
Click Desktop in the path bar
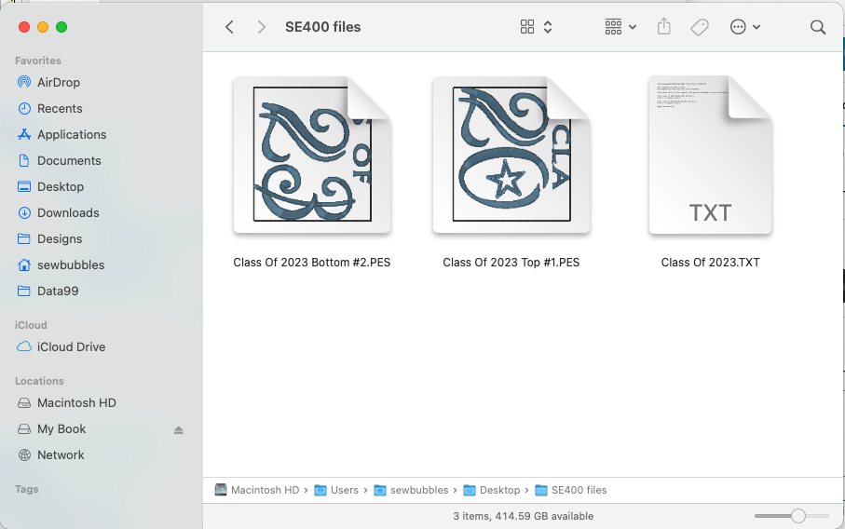click(x=499, y=490)
